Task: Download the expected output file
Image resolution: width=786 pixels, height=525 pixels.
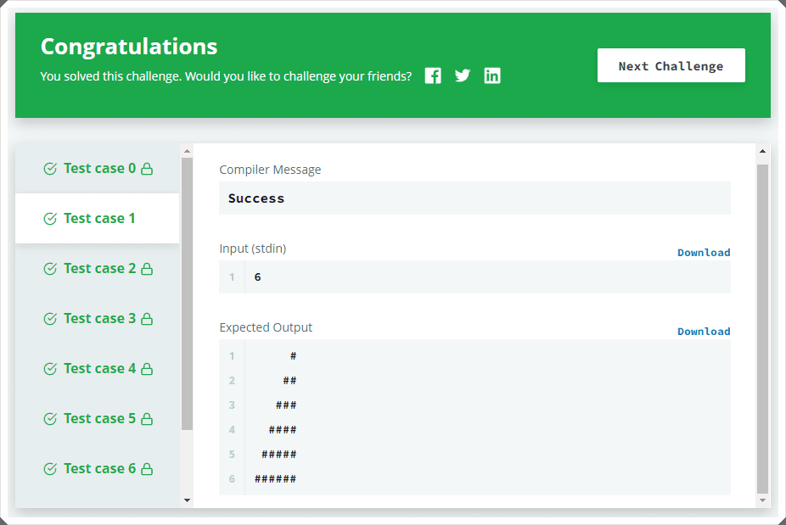Action: click(704, 331)
